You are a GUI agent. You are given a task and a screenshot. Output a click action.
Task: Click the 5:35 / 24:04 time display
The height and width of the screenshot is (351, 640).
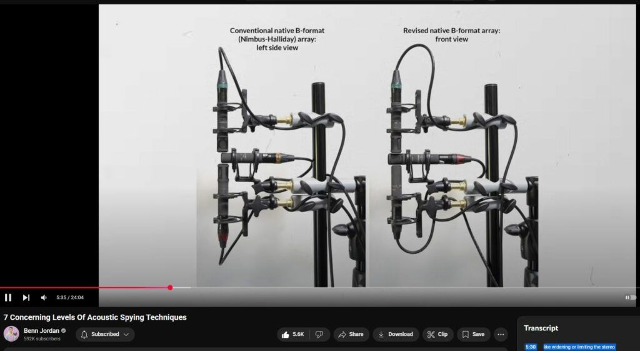point(70,298)
